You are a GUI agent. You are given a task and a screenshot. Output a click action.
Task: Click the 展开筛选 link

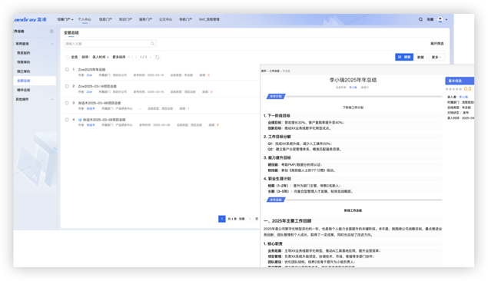tap(437, 44)
